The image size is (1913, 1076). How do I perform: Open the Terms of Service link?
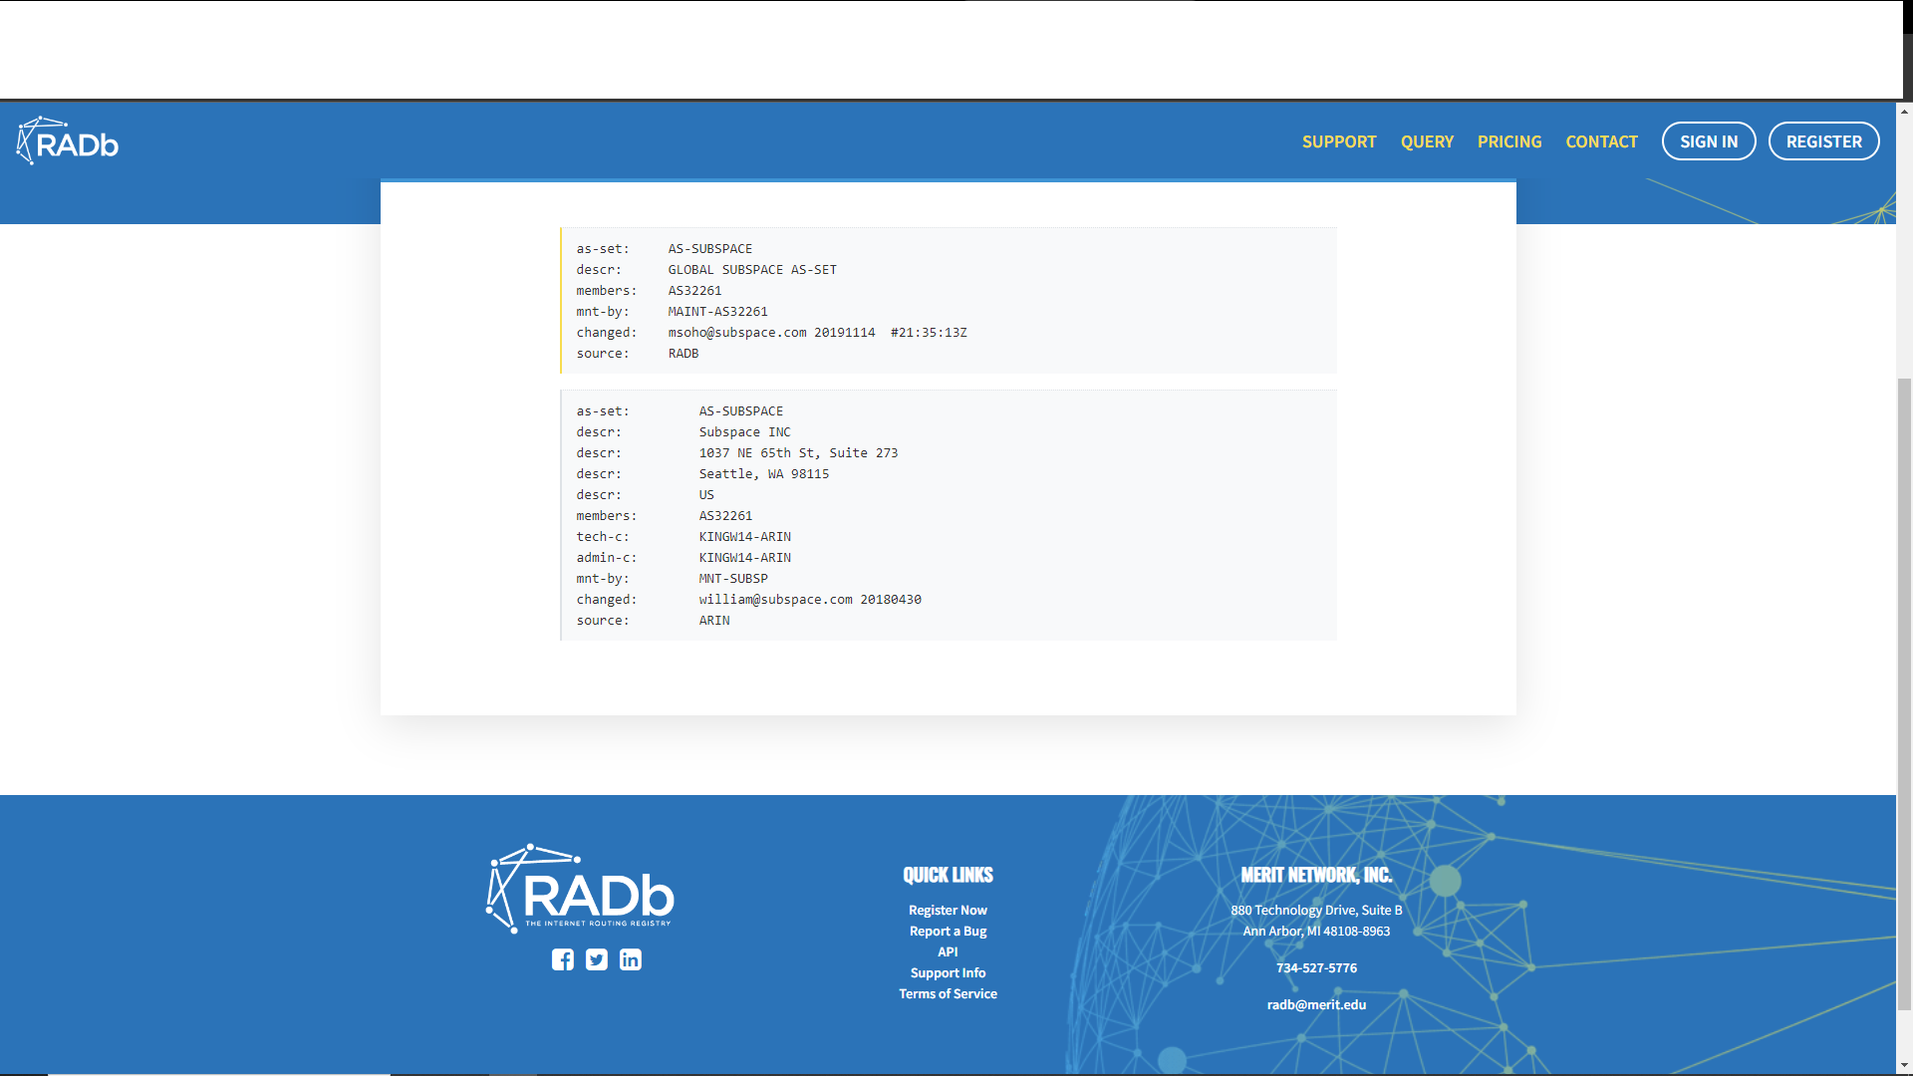point(948,993)
